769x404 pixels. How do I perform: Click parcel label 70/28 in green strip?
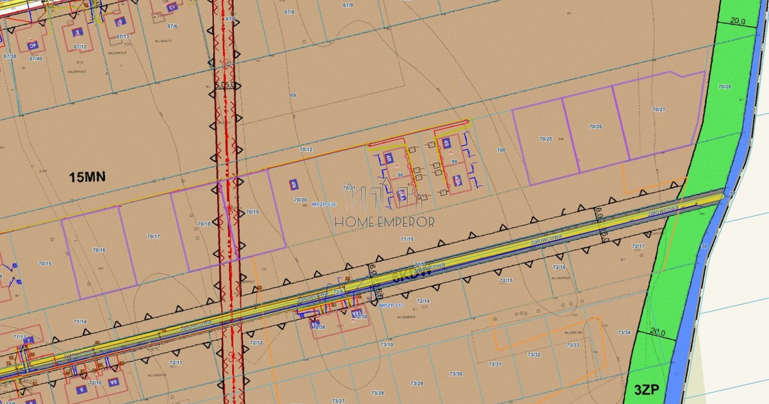tap(724, 86)
